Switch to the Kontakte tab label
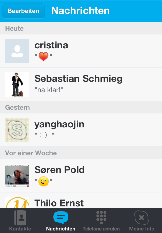162x233 pixels. 20,229
